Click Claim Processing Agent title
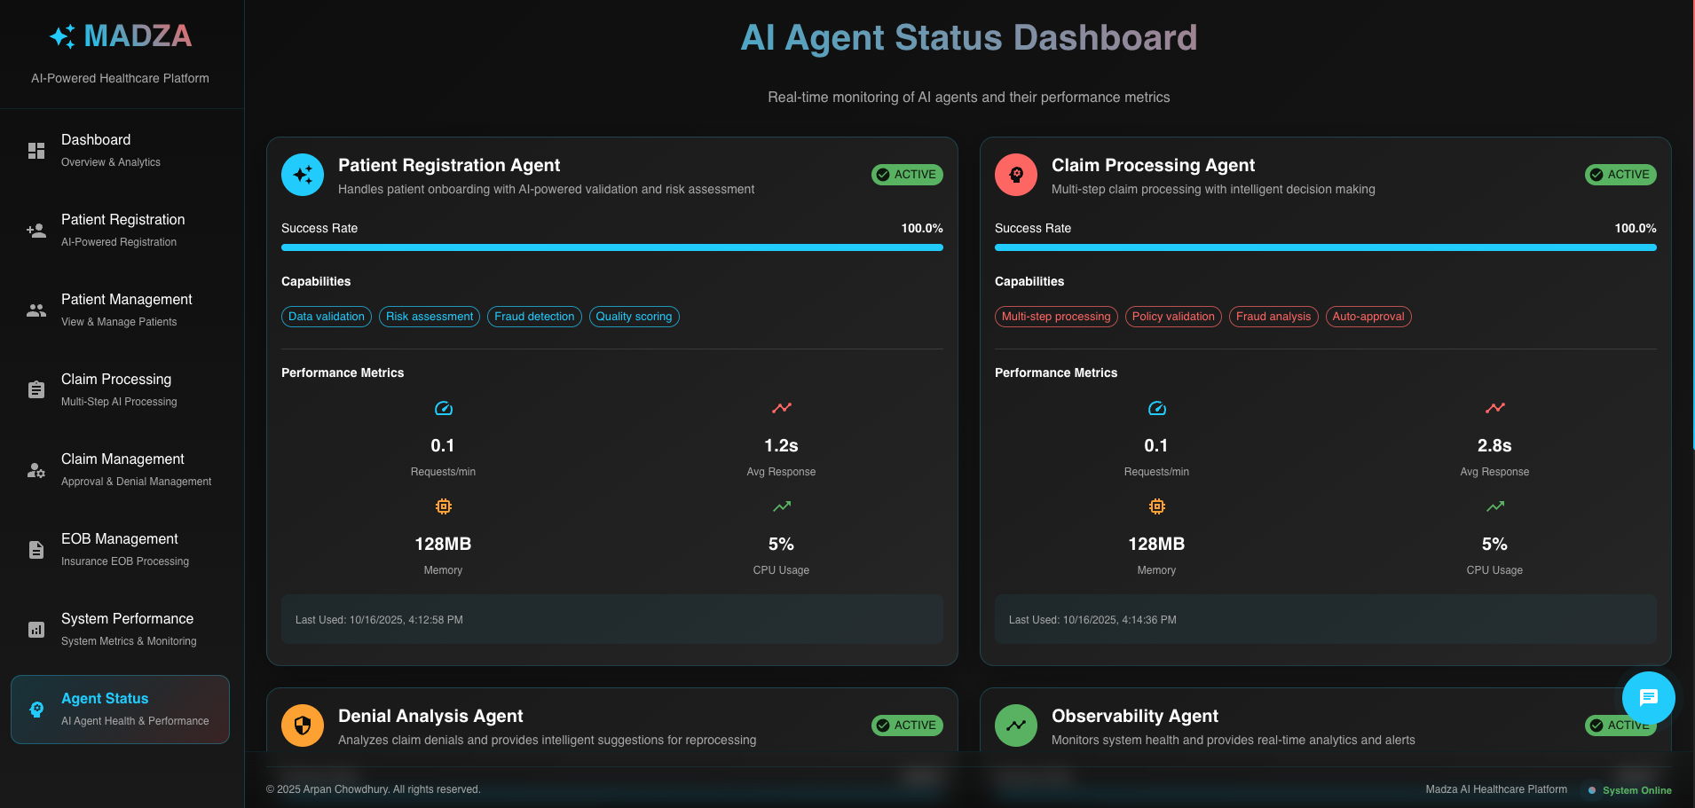This screenshot has height=808, width=1695. [x=1153, y=165]
